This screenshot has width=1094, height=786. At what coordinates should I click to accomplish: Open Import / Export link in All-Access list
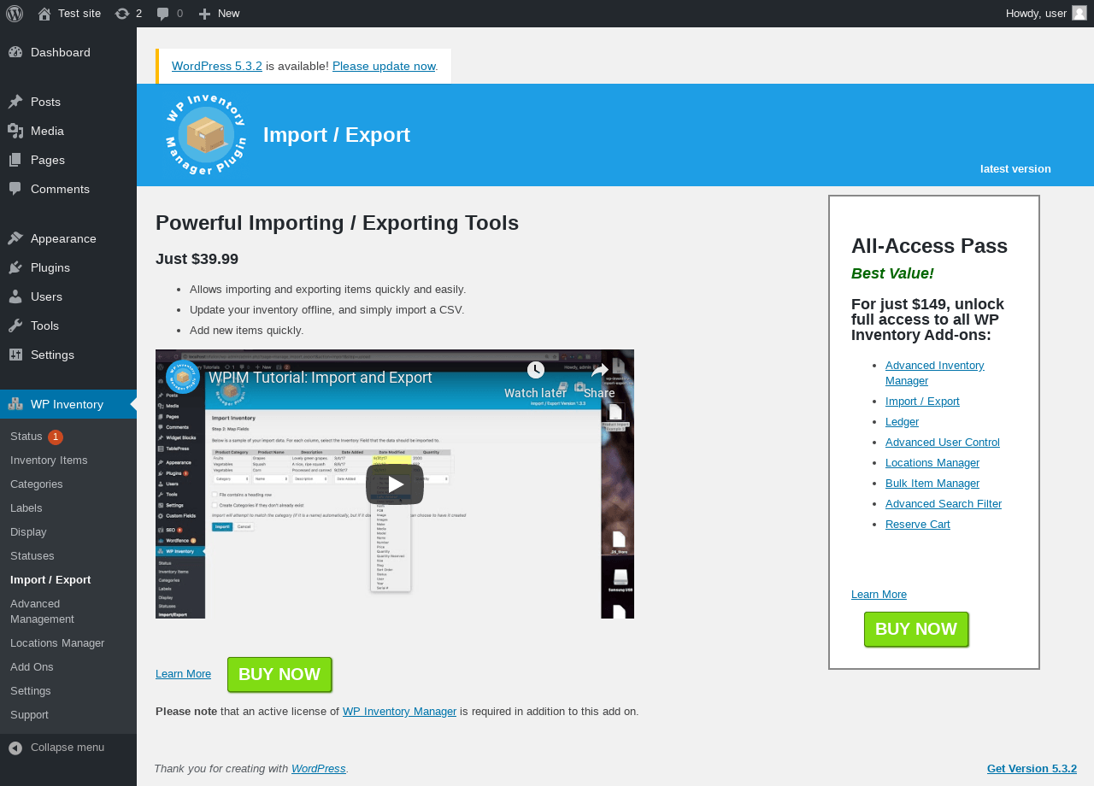922,402
